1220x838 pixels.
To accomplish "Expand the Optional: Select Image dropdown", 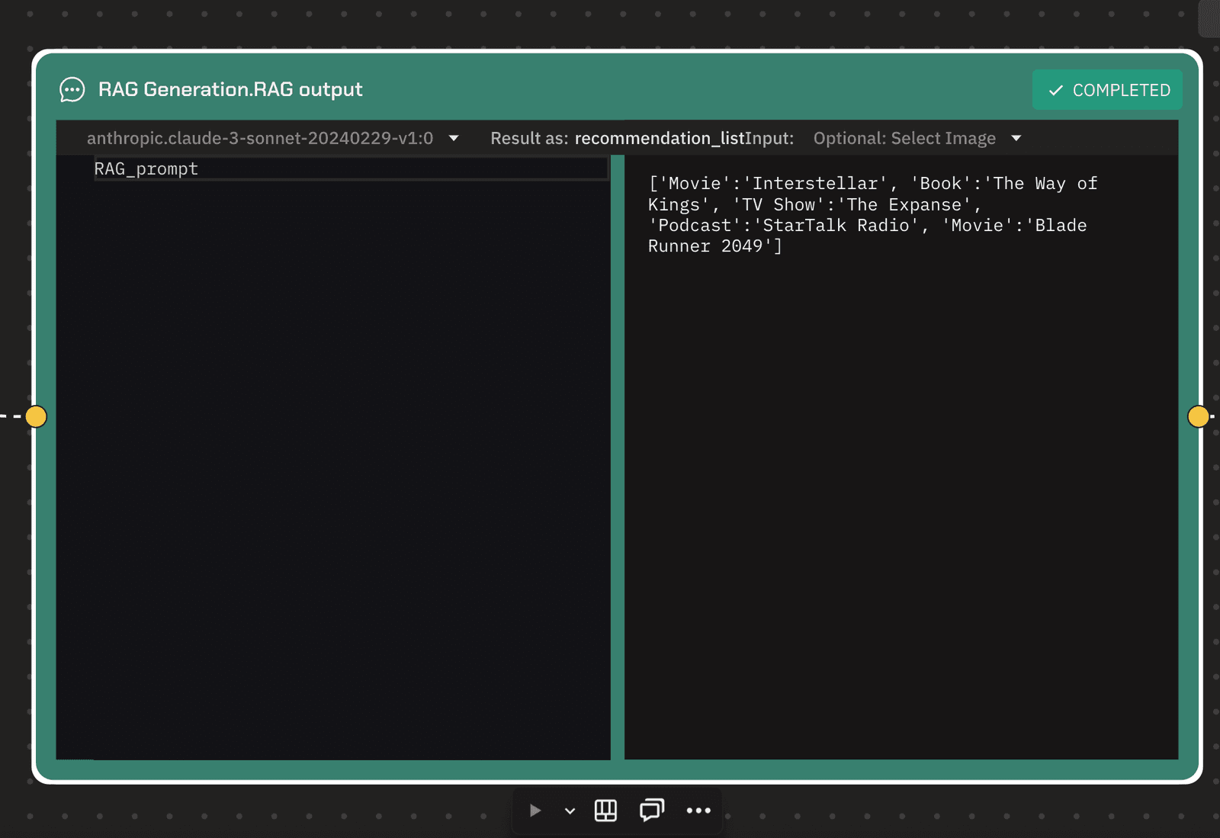I will tap(917, 138).
